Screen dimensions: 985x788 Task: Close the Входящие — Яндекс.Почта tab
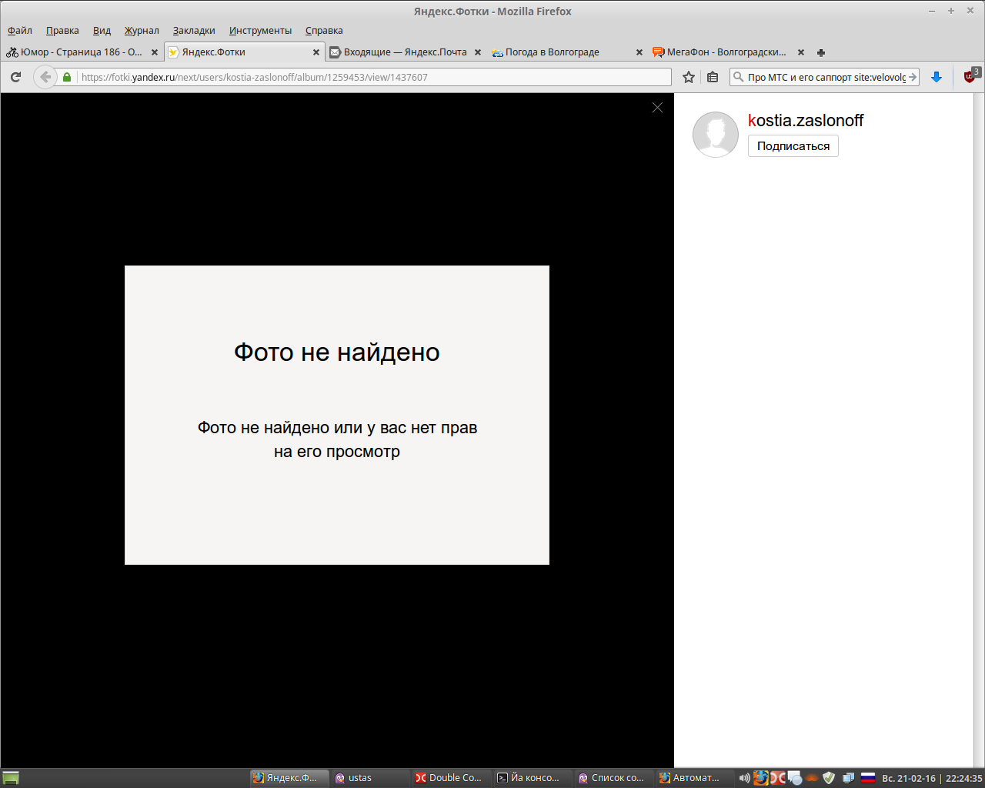pos(478,52)
